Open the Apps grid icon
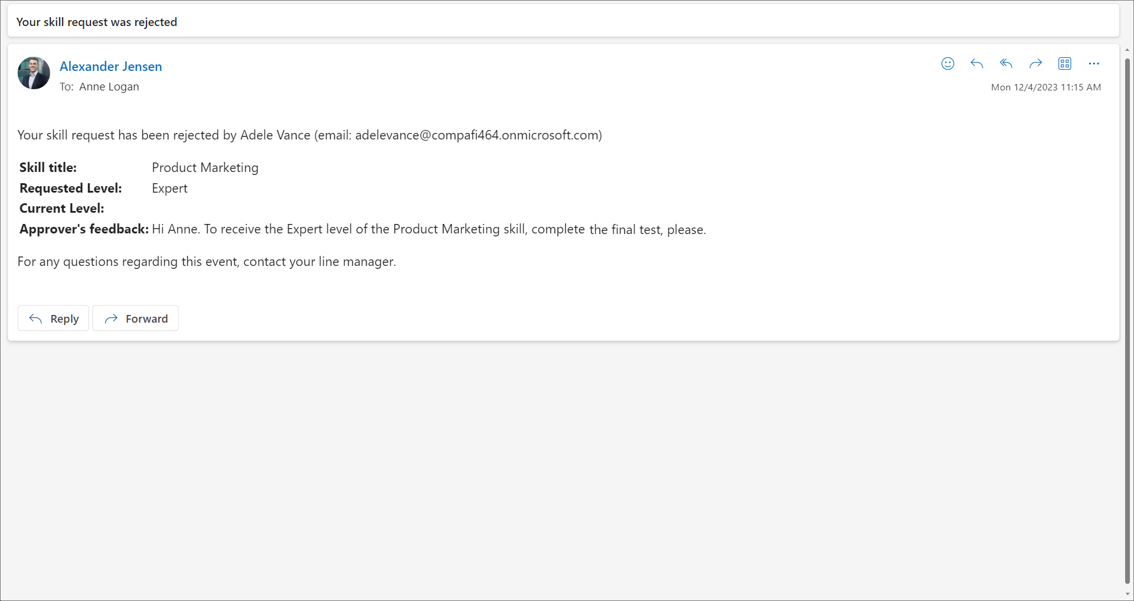 pyautogui.click(x=1064, y=64)
